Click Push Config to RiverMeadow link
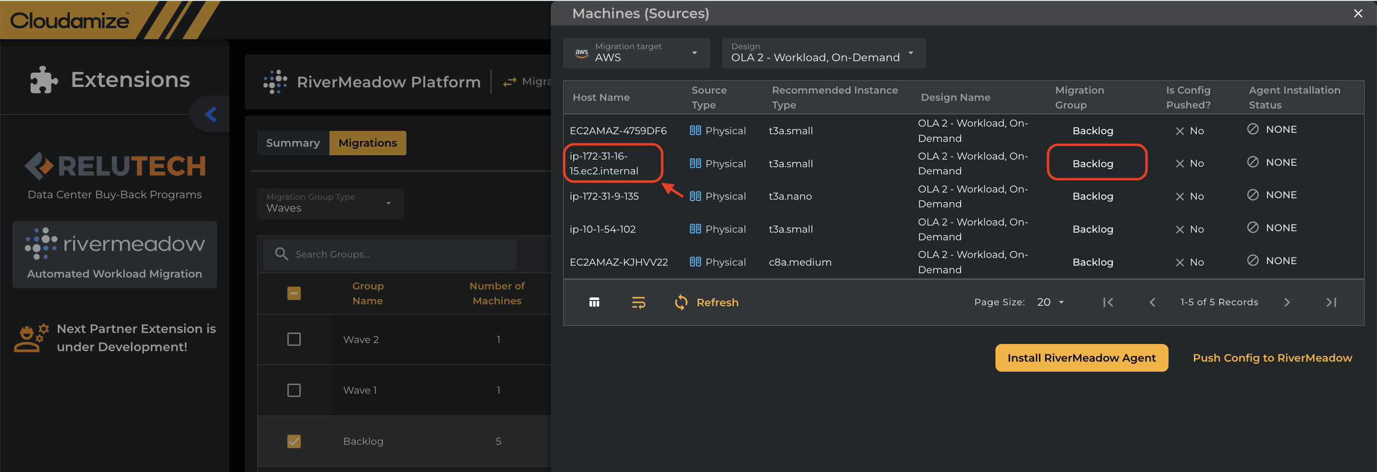 (1272, 358)
